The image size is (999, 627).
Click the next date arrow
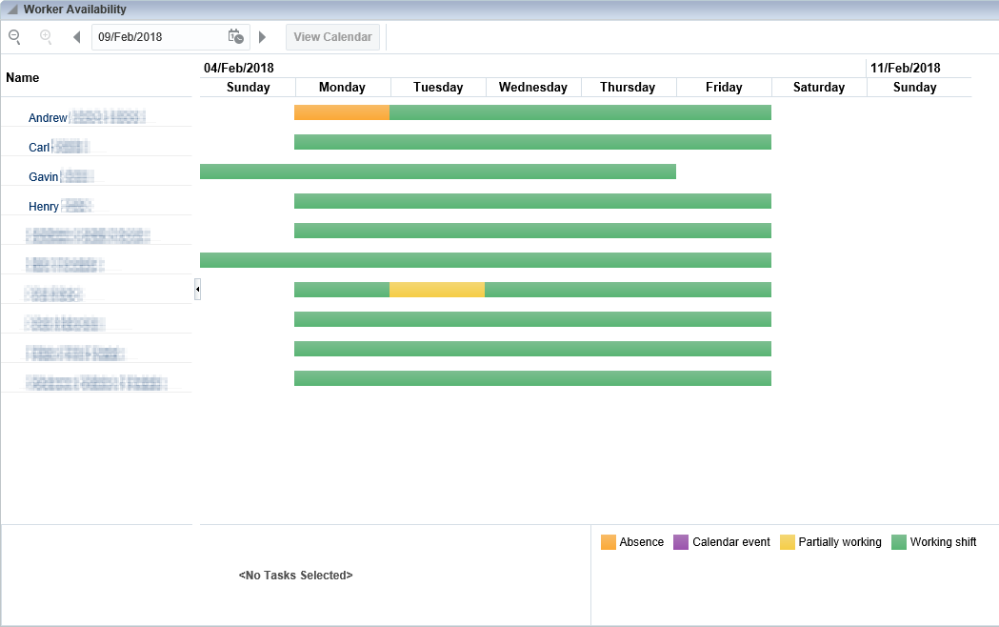point(263,36)
